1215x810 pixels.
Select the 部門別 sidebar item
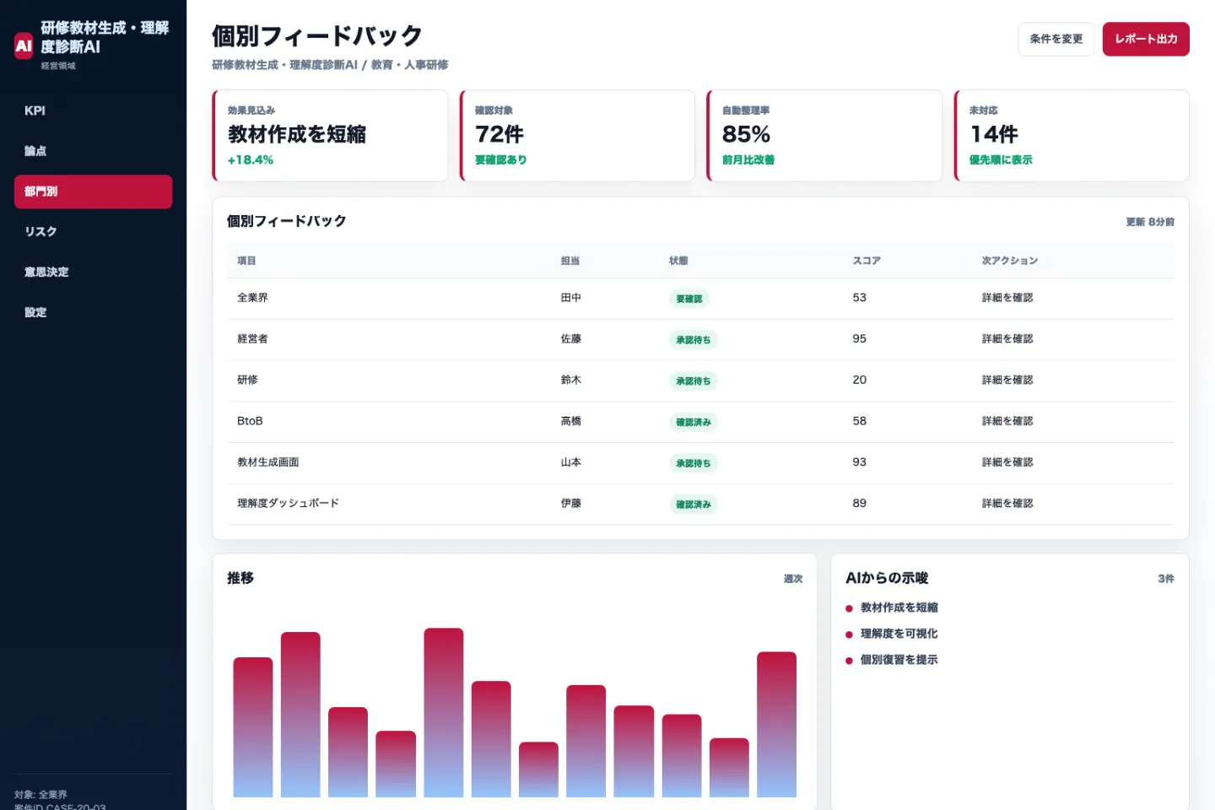[93, 192]
